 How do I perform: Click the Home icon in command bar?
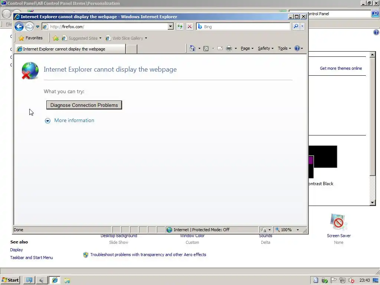(193, 48)
